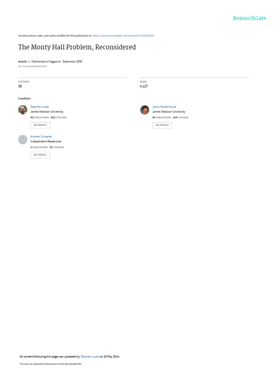Click See Profile button under Stephen Lucas
Image resolution: width=280 pixels, height=373 pixels.
[x=40, y=125]
